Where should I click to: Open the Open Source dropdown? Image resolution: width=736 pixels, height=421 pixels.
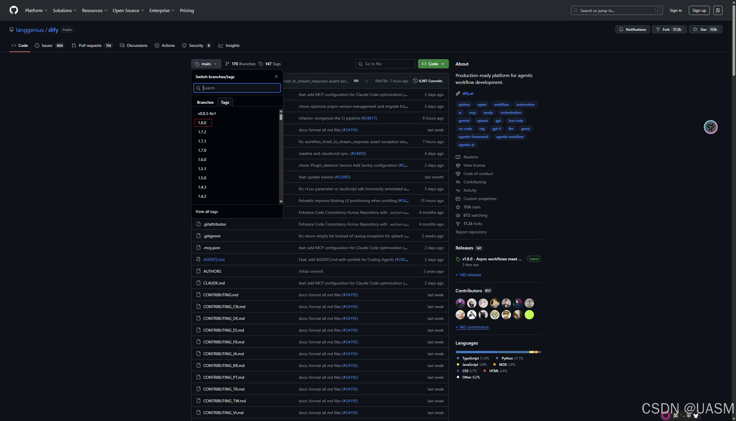tap(129, 10)
